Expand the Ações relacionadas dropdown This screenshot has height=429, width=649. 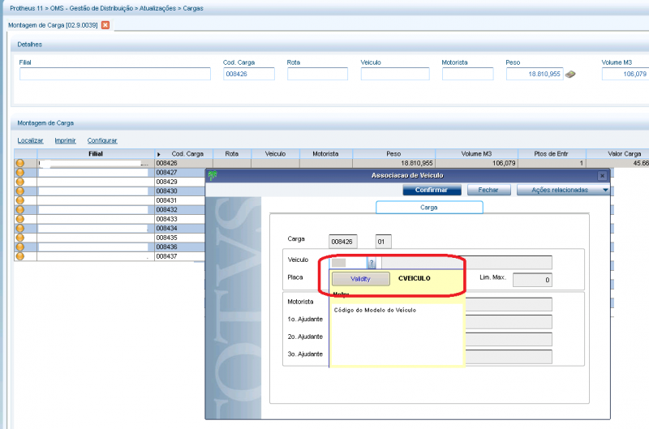click(605, 190)
